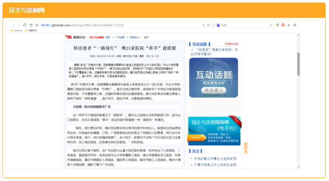Viewport: 329px width, 181px height.
Task: Open 中央纪委公开曝光九起扶贫领 news link
Action: click(x=215, y=159)
